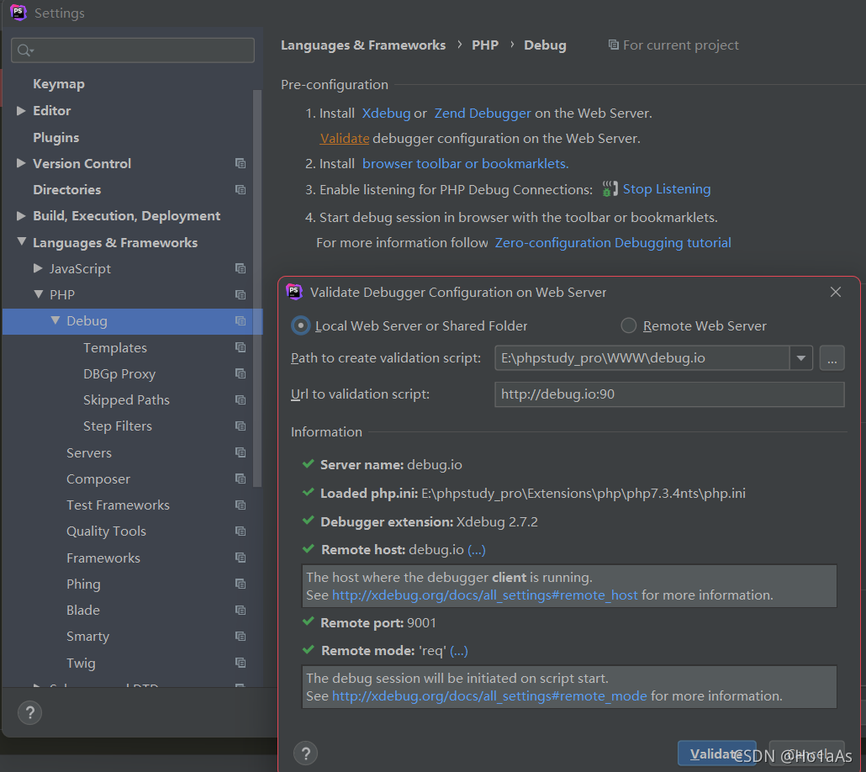Collapse the Debug node
866x772 pixels.
pyautogui.click(x=55, y=320)
